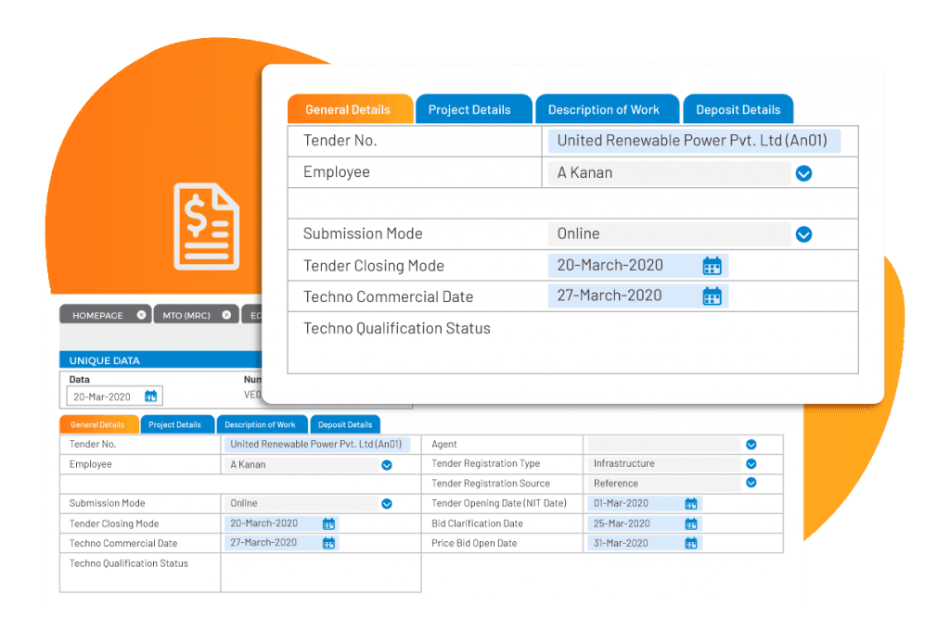Expand the Agent selection dropdown
Image resolution: width=950 pixels, height=643 pixels.
point(751,444)
